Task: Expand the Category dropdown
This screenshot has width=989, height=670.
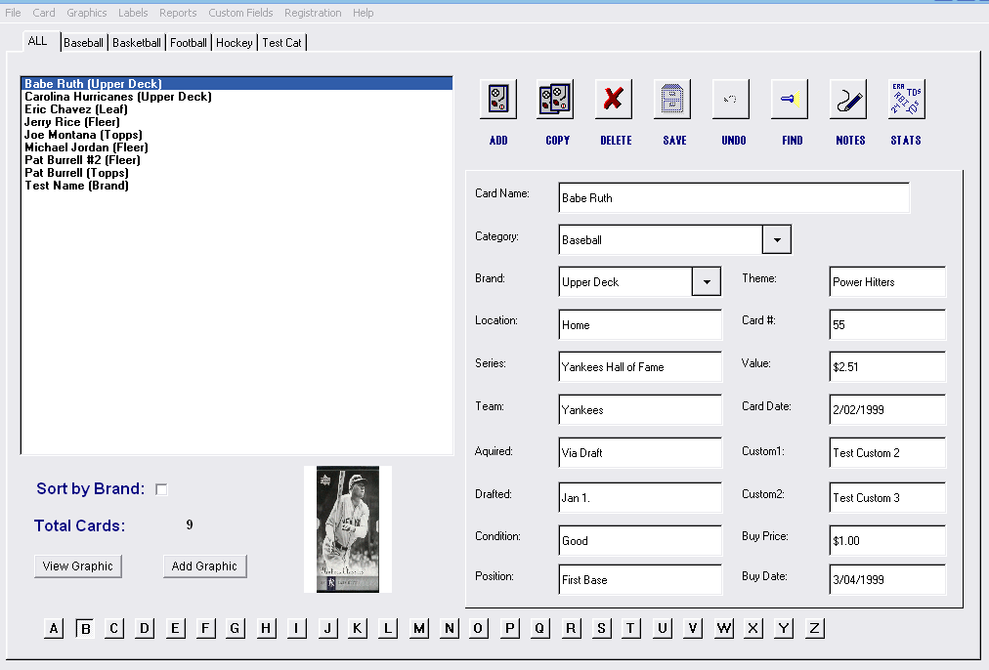Action: pyautogui.click(x=776, y=239)
